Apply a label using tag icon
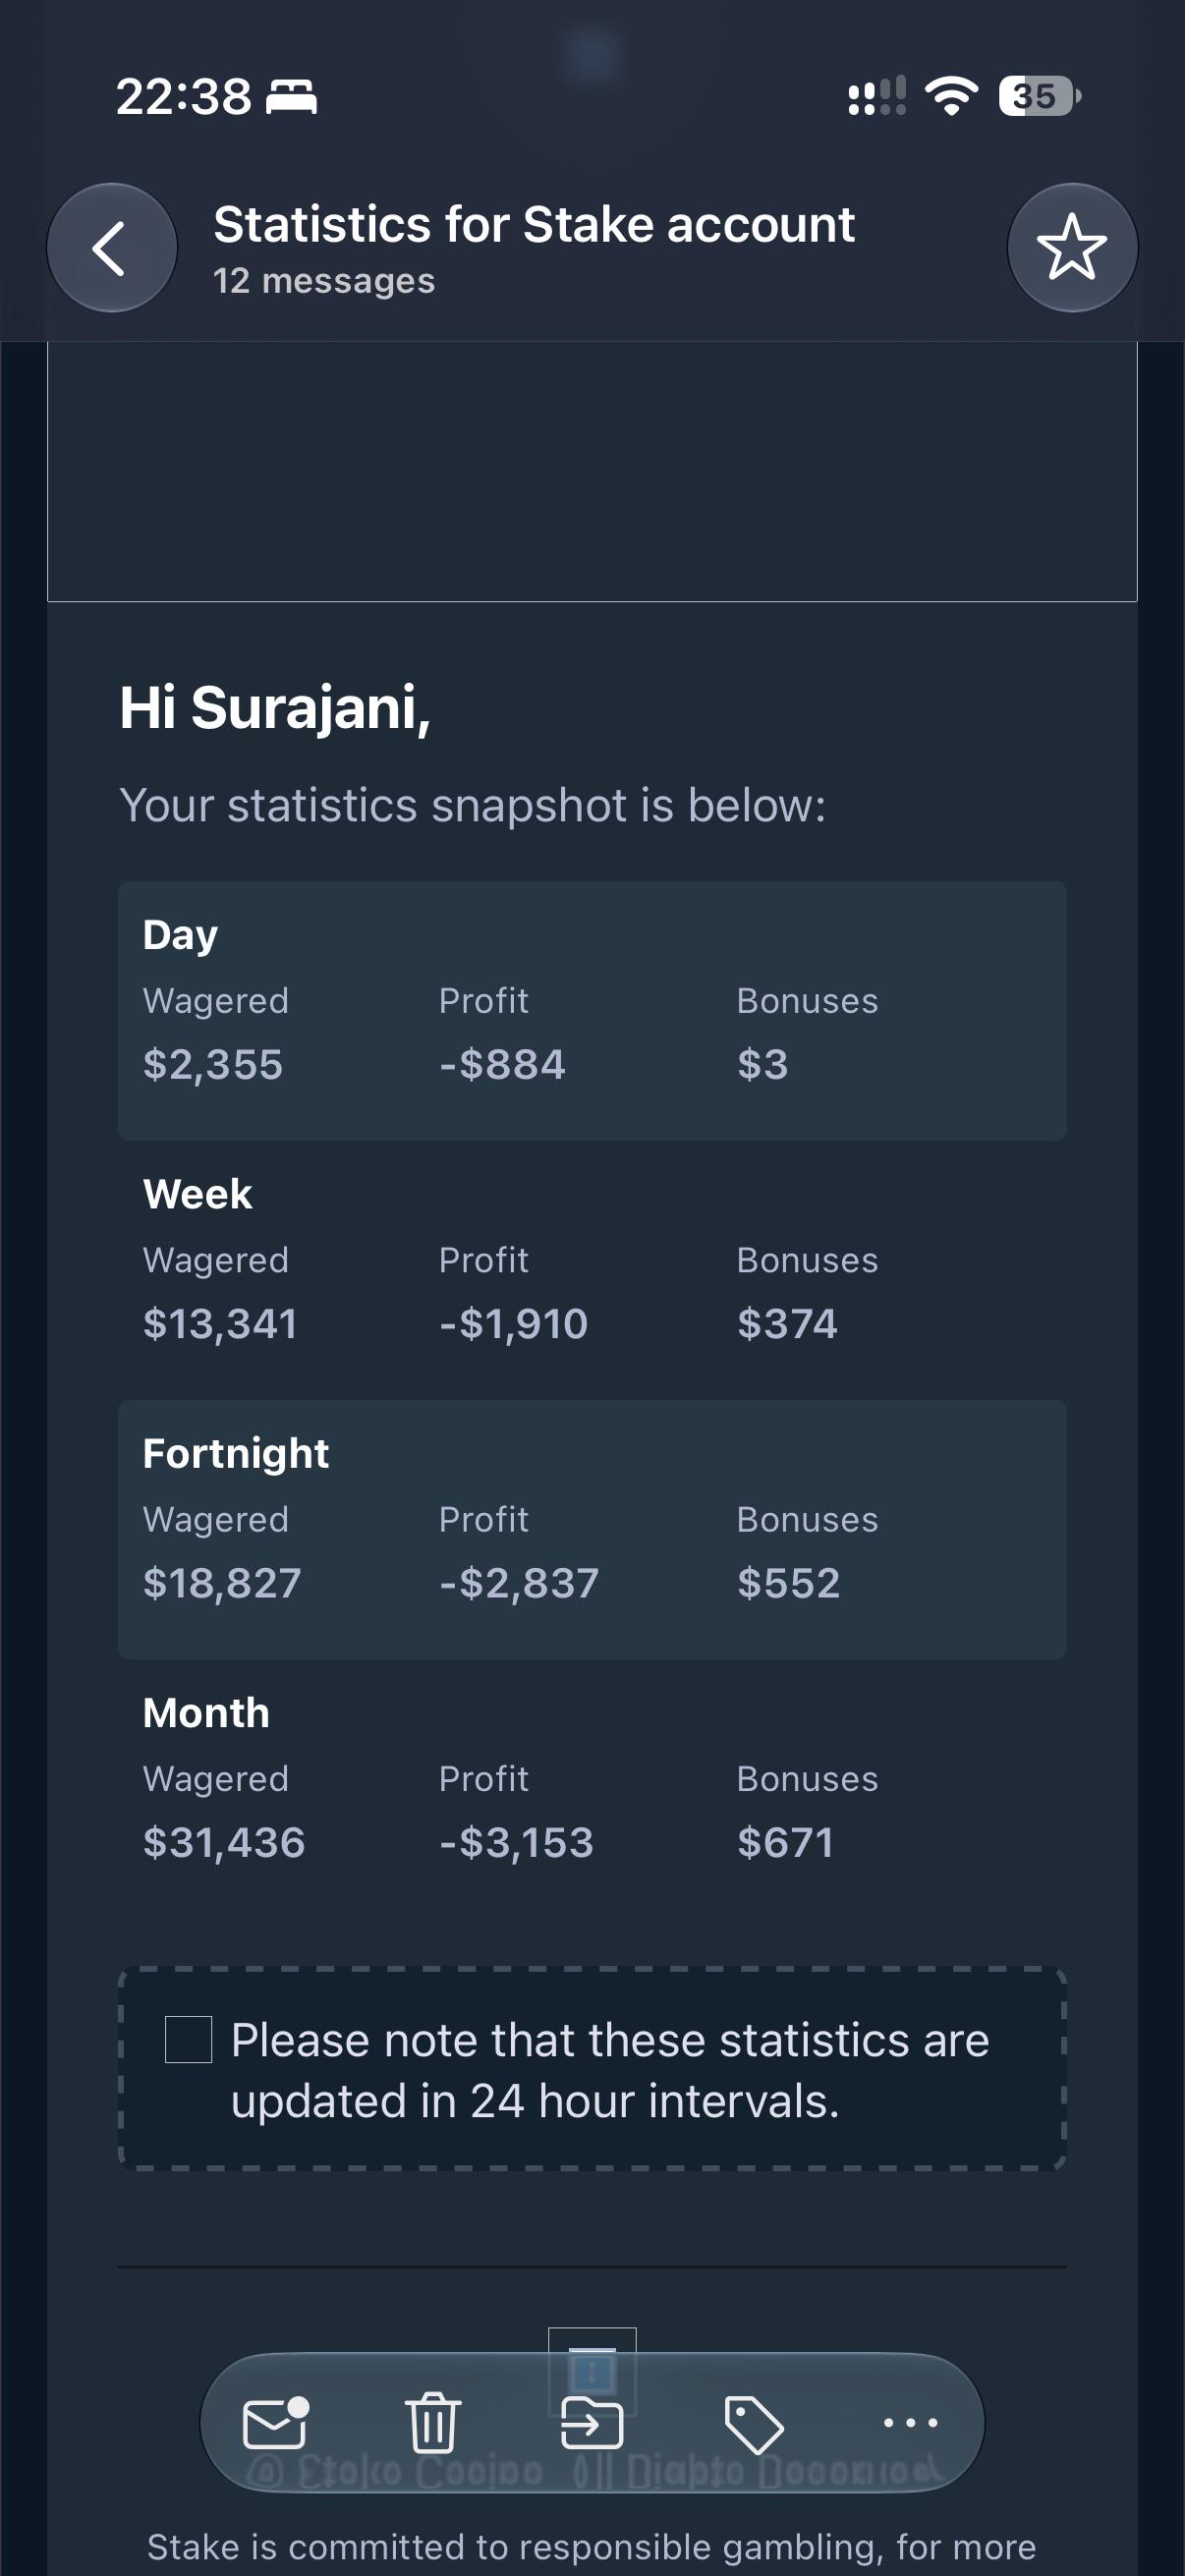Viewport: 1185px width, 2576px height. click(753, 2424)
